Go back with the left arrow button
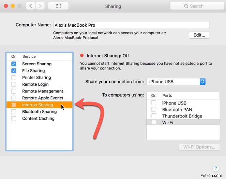226x179 pixels. pyautogui.click(x=31, y=6)
